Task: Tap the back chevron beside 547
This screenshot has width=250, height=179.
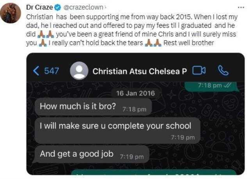Action: (36, 71)
